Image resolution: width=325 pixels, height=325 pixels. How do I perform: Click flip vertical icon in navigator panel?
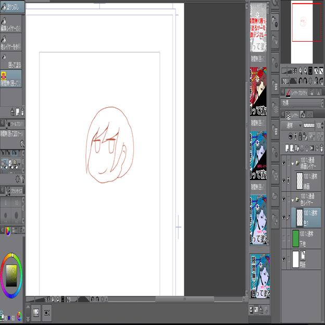coord(321,81)
